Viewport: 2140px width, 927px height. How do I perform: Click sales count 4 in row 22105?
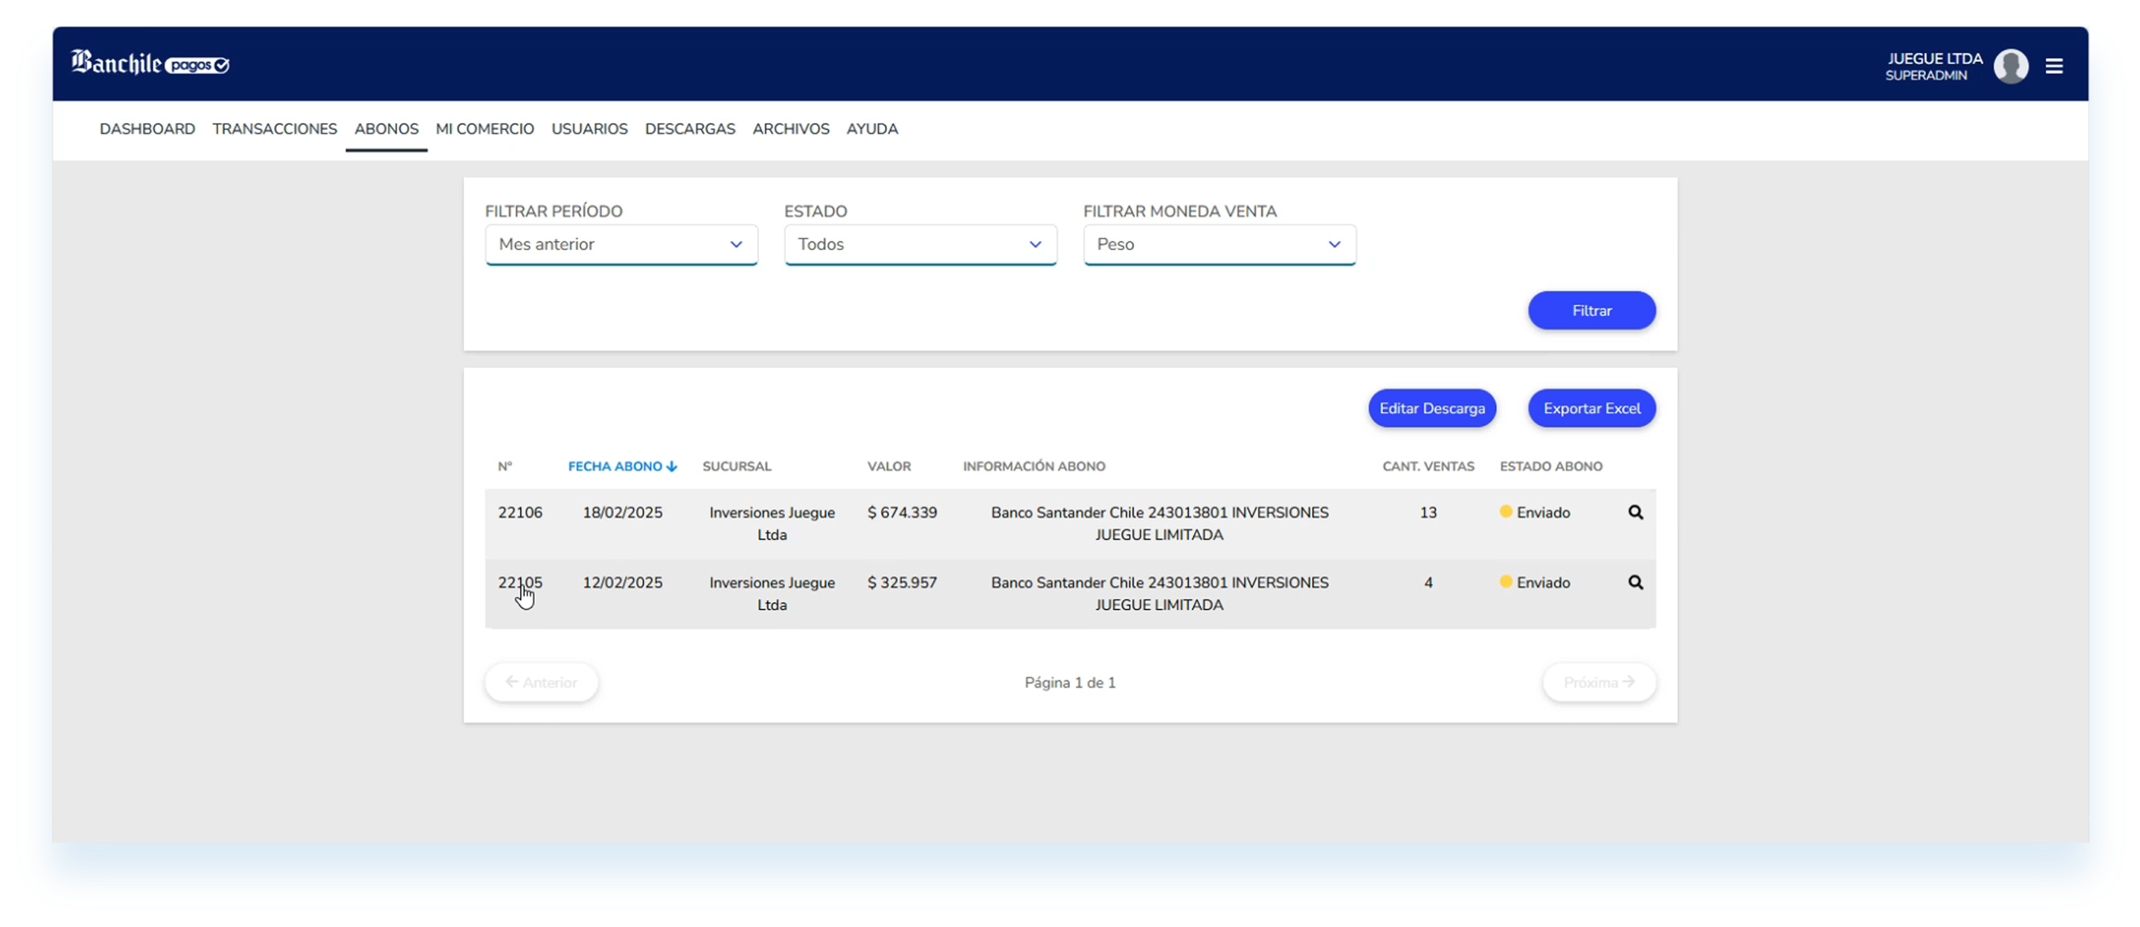(1427, 583)
